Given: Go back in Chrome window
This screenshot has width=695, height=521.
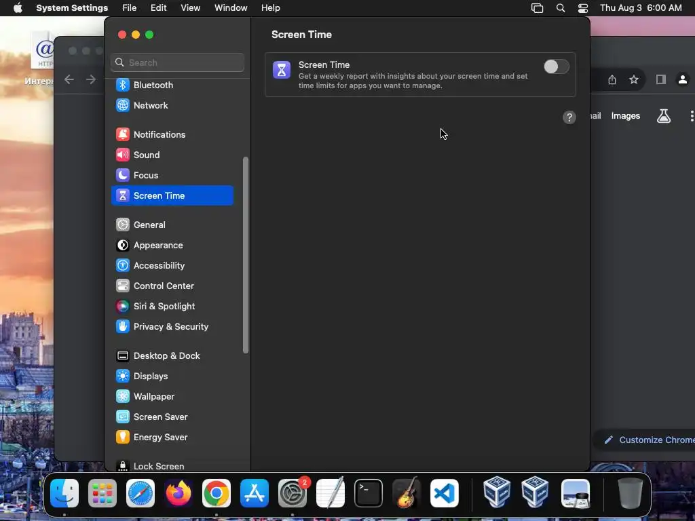Looking at the screenshot, I should point(69,80).
